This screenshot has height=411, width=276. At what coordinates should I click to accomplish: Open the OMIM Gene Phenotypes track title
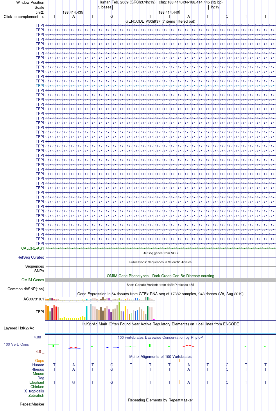point(160,276)
